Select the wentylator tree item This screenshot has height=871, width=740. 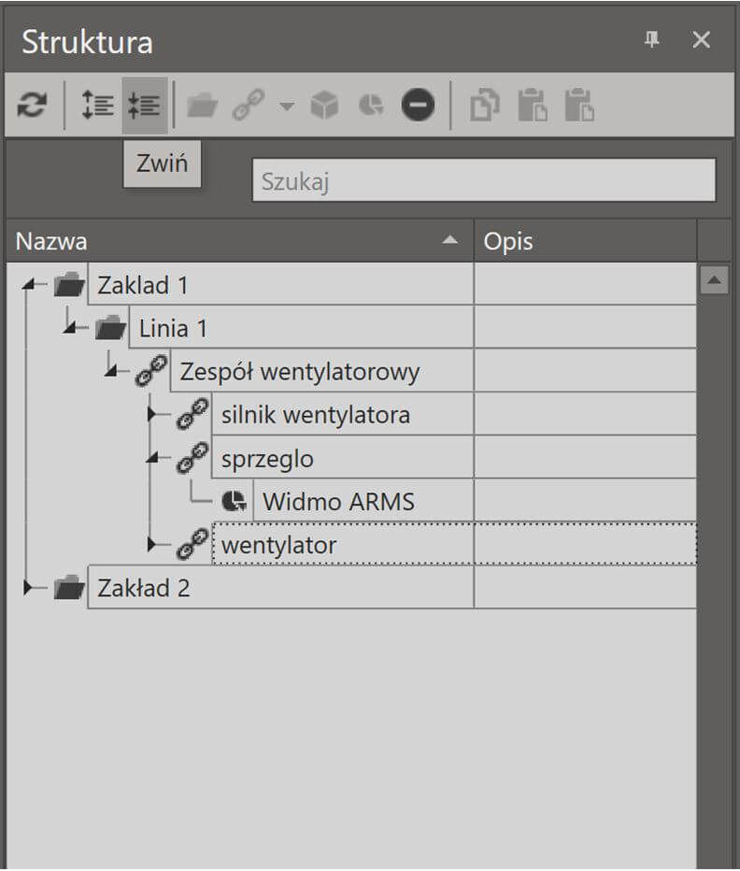pos(342,544)
